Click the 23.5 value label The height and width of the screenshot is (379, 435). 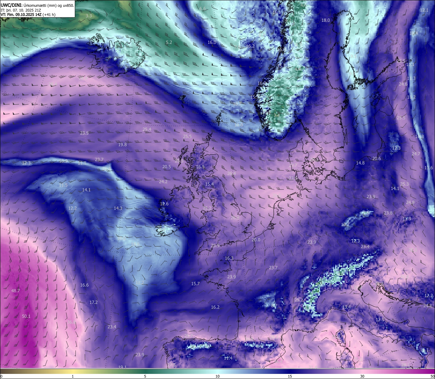tap(84, 133)
